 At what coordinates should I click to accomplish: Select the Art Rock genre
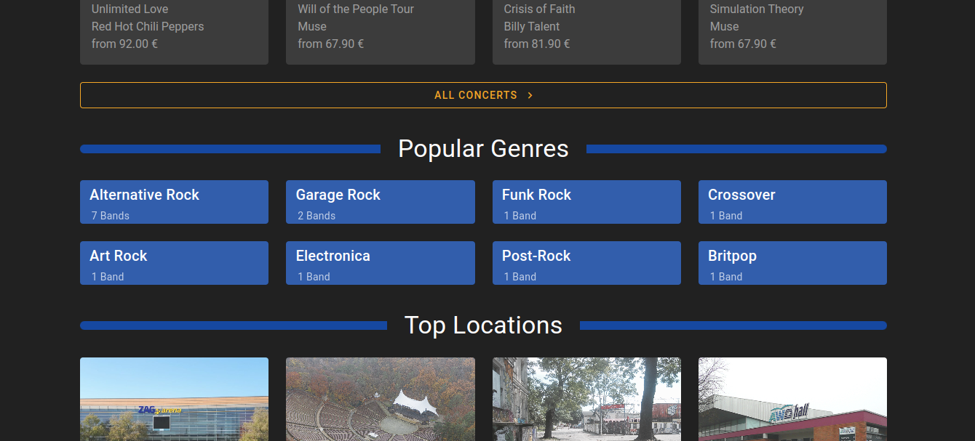[174, 263]
